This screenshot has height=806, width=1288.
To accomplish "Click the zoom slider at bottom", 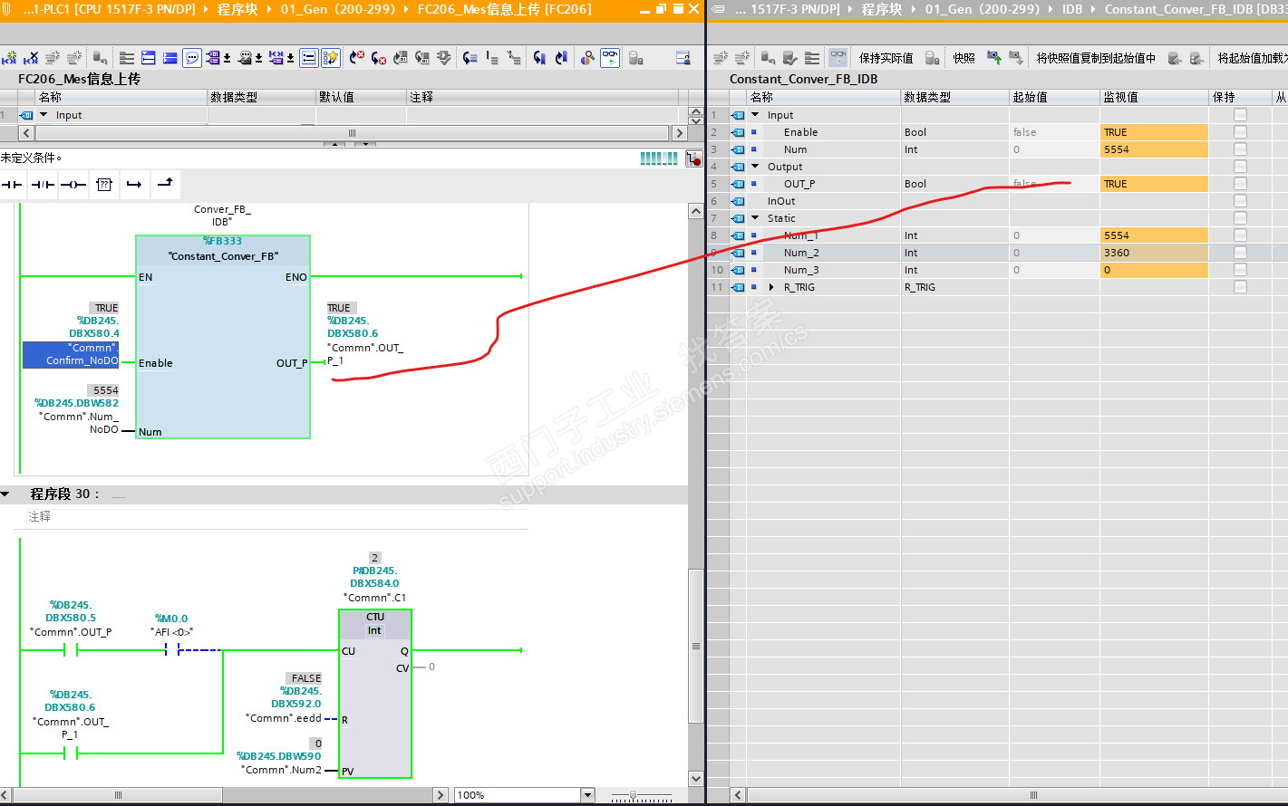I will (634, 795).
